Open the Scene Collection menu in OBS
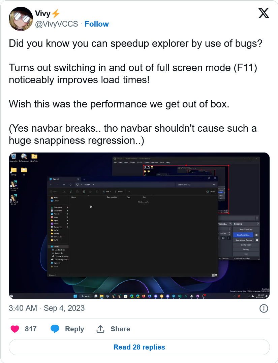This screenshot has width=278, height=363. [x=151, y=163]
